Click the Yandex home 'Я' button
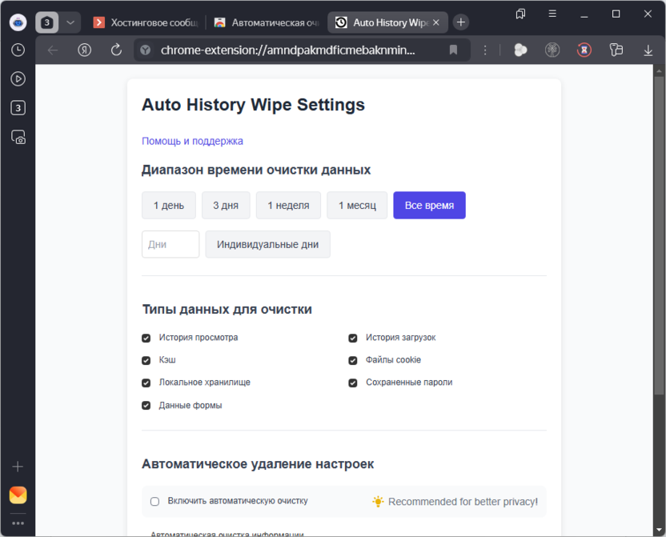This screenshot has width=666, height=537. click(84, 50)
